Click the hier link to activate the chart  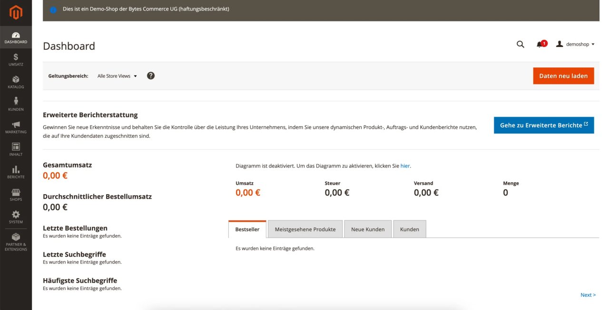(x=405, y=165)
